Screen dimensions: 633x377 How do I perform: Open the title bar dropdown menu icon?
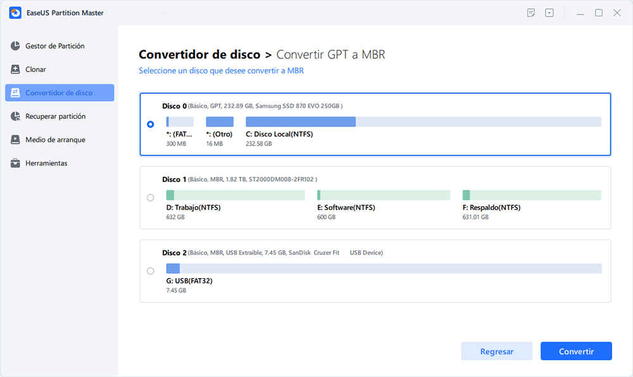549,13
